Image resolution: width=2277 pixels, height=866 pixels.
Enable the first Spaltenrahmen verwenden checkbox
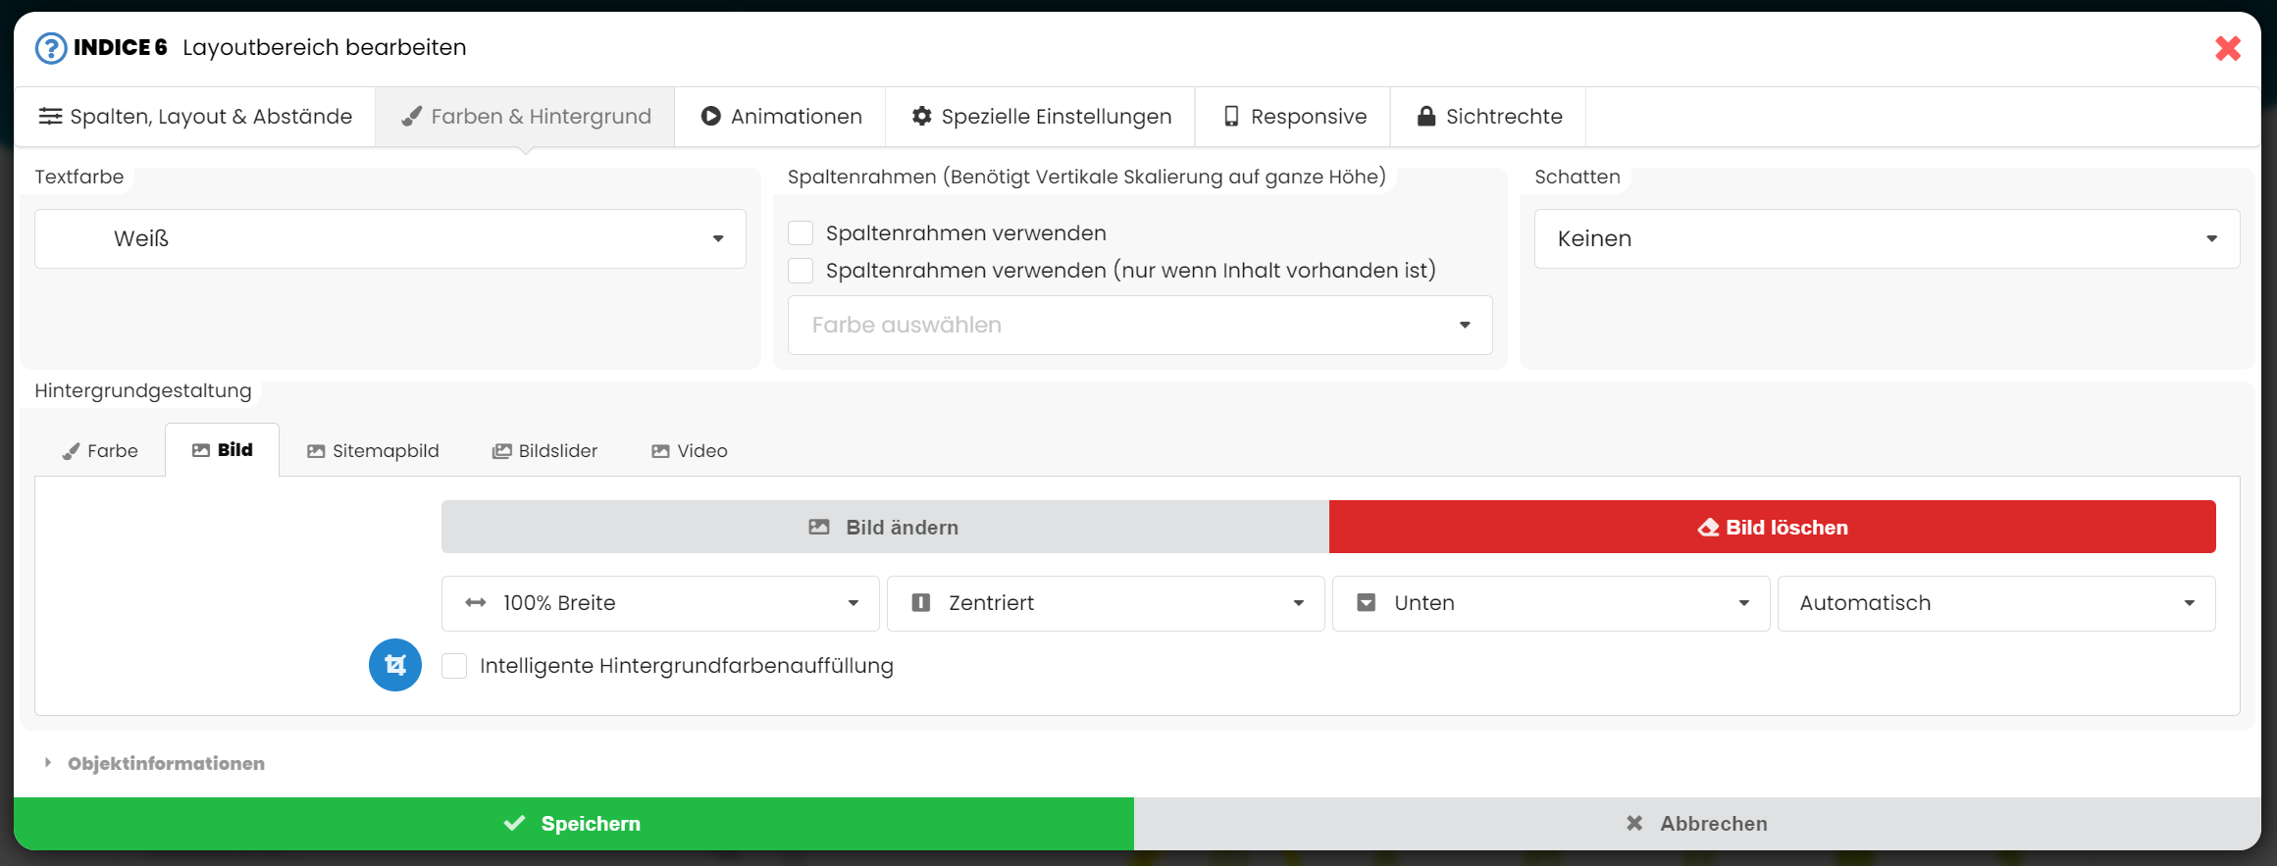point(801,233)
